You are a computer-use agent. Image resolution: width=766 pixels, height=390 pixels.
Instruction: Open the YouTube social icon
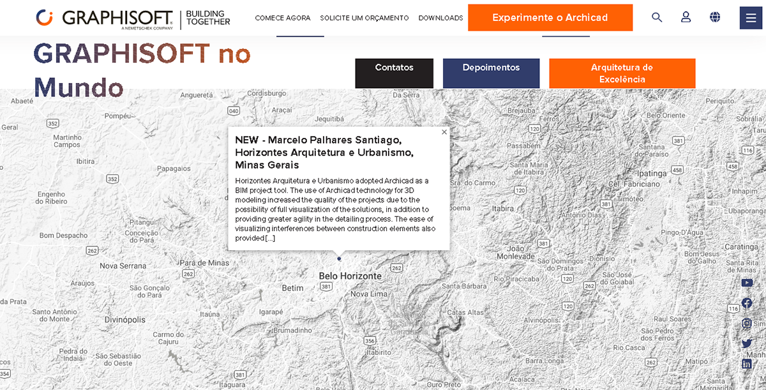point(747,283)
